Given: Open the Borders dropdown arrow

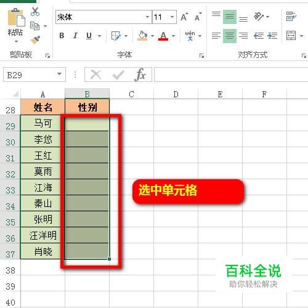Looking at the screenshot, I should 126,36.
